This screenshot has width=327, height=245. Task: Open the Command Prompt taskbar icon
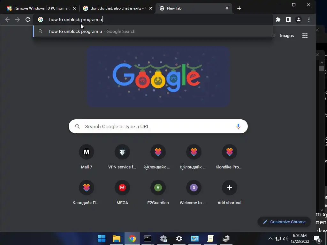pyautogui.click(x=148, y=238)
